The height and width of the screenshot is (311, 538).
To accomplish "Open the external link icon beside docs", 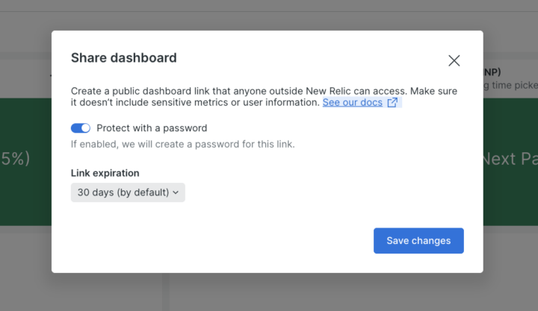I will (x=393, y=103).
